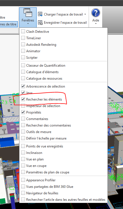This screenshot has height=209, width=123.
Task: Expand the arrow beneath Aide
Action: point(96,24)
